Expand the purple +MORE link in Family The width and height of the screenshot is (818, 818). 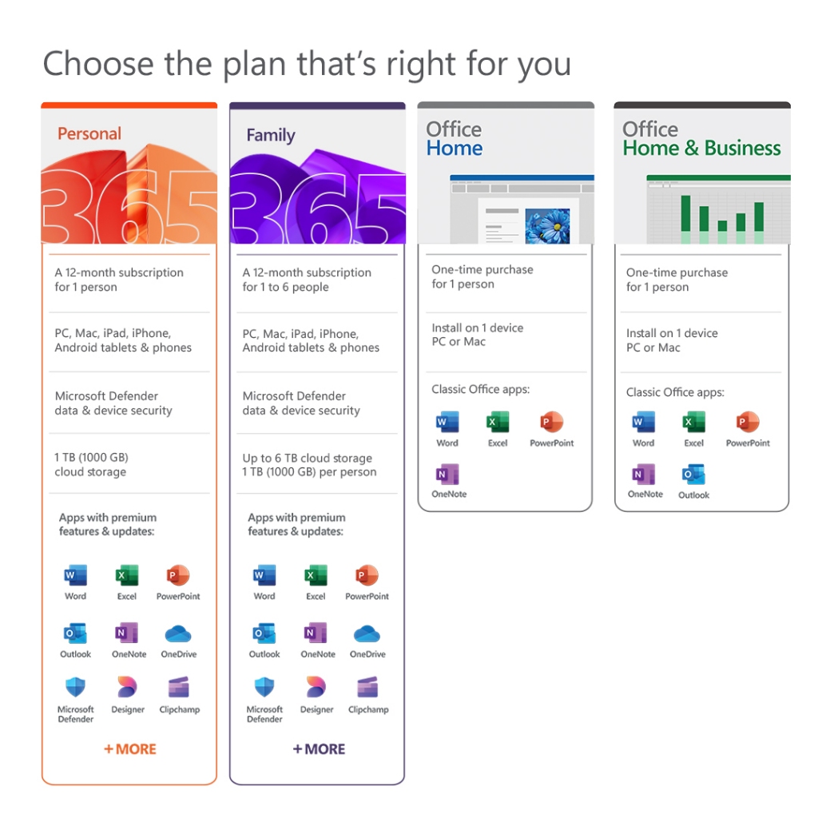pyautogui.click(x=319, y=749)
